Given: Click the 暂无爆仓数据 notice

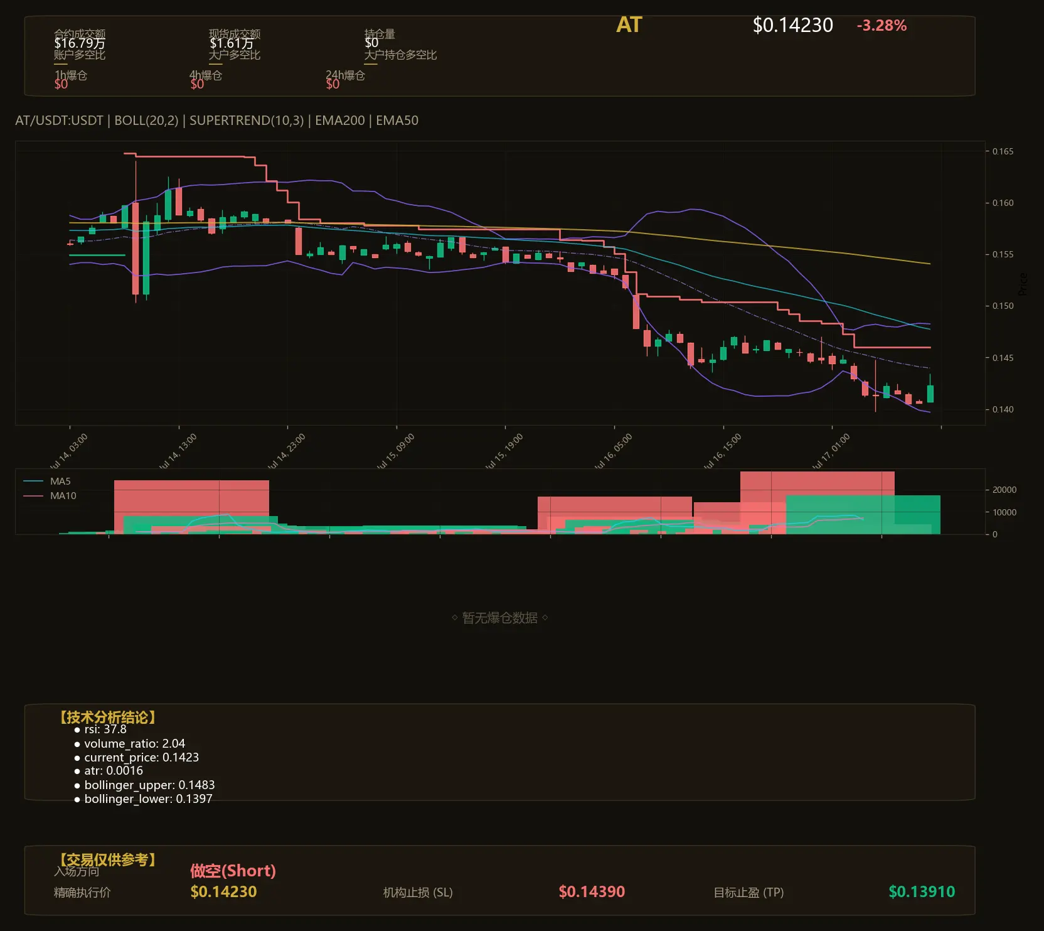Looking at the screenshot, I should (500, 618).
